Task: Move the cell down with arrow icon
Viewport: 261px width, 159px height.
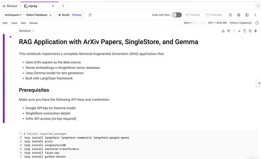Action: pos(239,31)
